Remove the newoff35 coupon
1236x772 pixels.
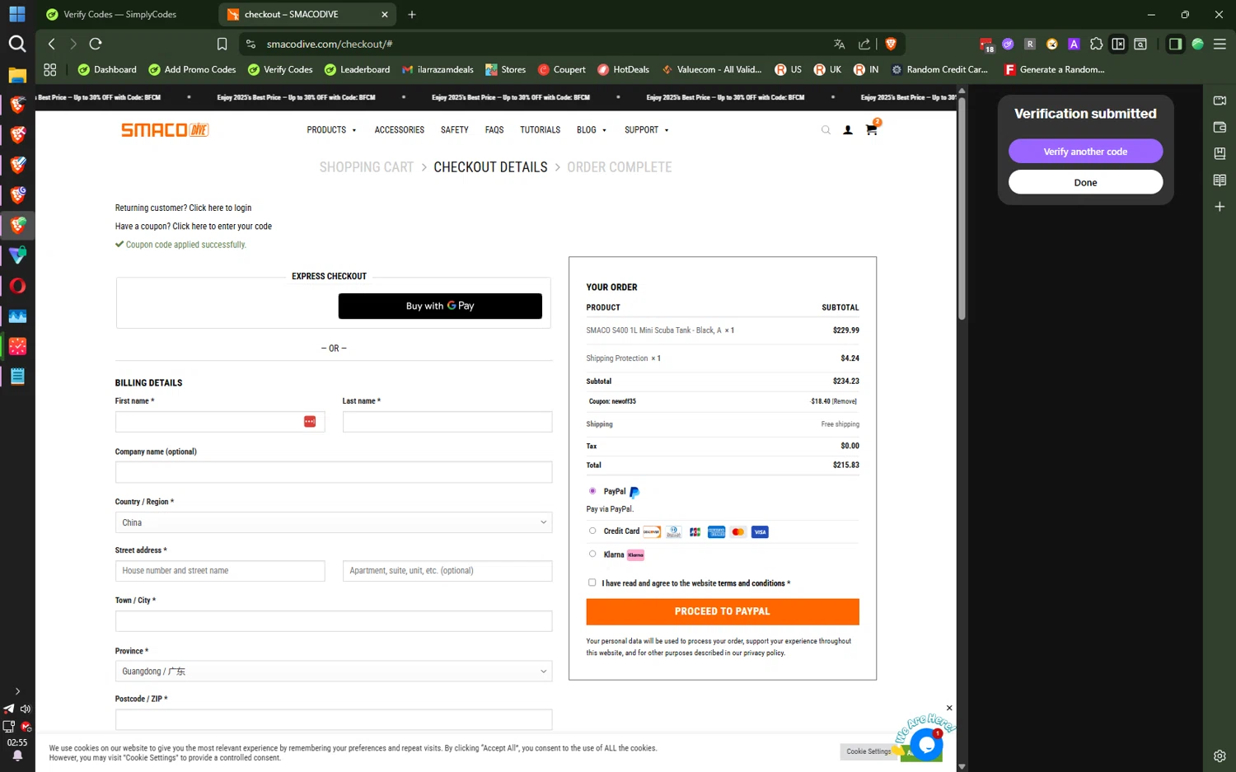click(845, 401)
